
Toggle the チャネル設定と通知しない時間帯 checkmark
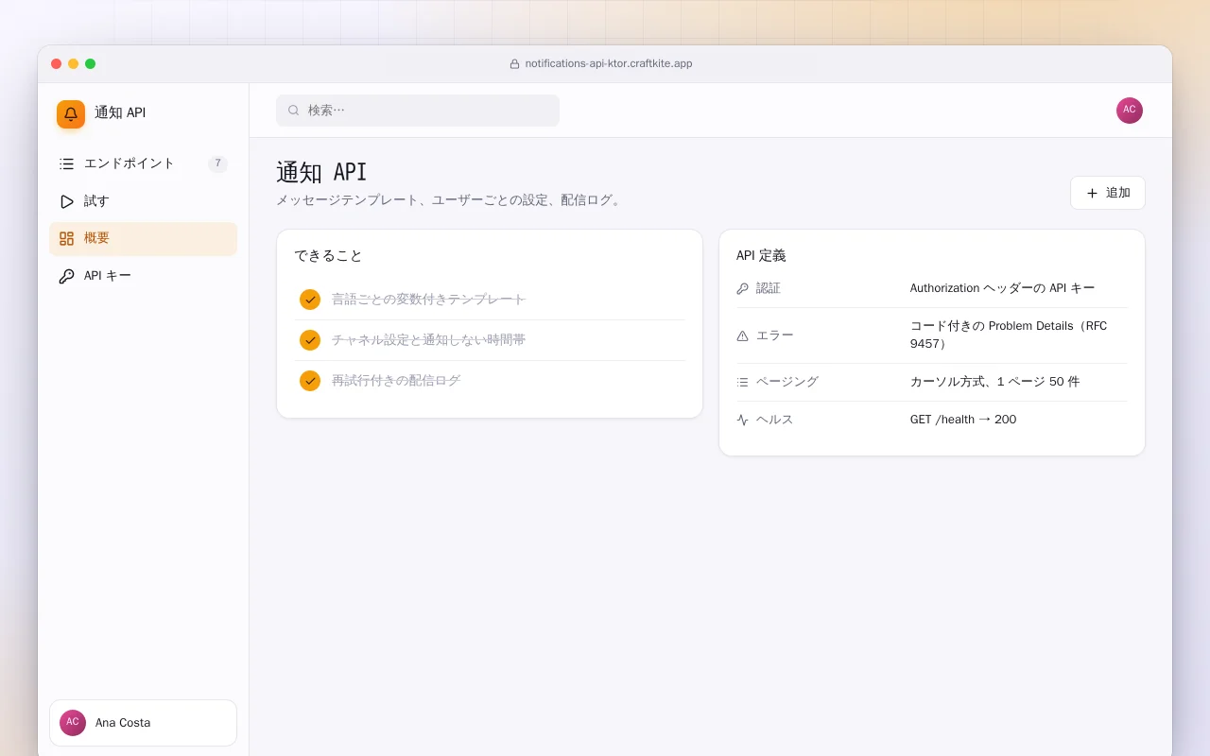[x=310, y=340]
